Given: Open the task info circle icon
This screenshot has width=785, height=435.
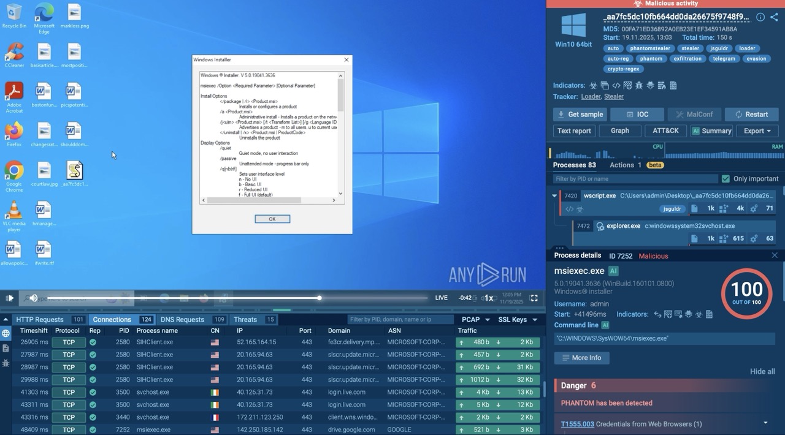Looking at the screenshot, I should tap(760, 17).
